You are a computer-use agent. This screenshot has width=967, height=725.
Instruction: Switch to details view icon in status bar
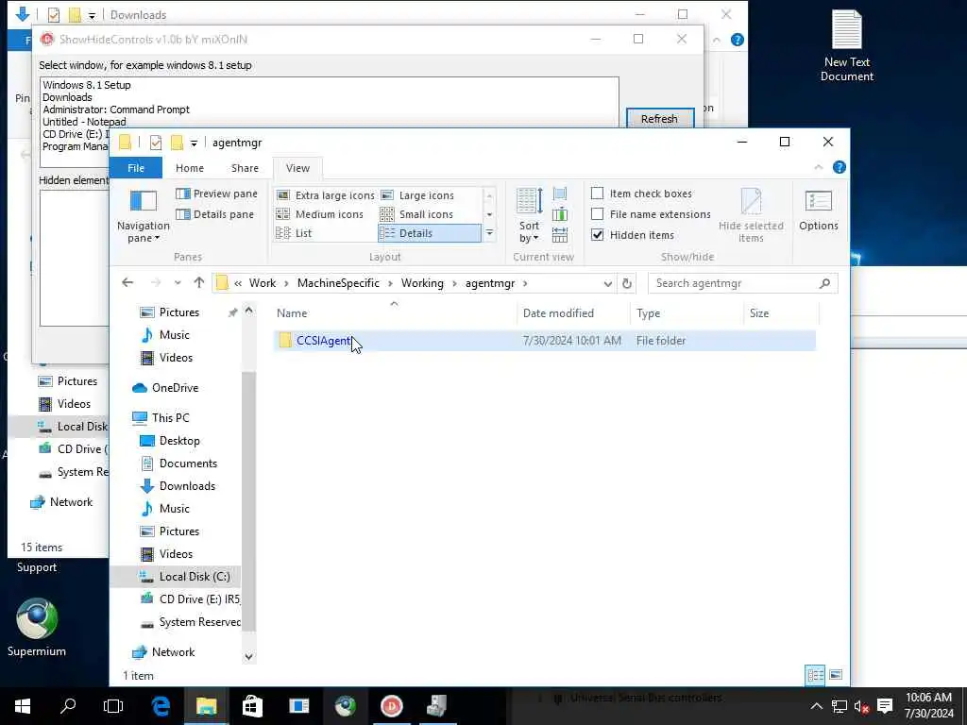815,675
